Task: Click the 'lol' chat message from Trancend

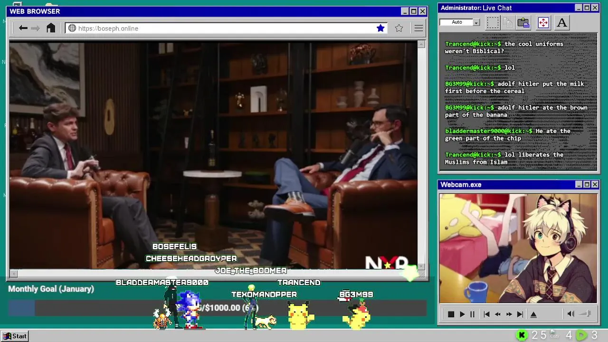Action: pyautogui.click(x=480, y=67)
